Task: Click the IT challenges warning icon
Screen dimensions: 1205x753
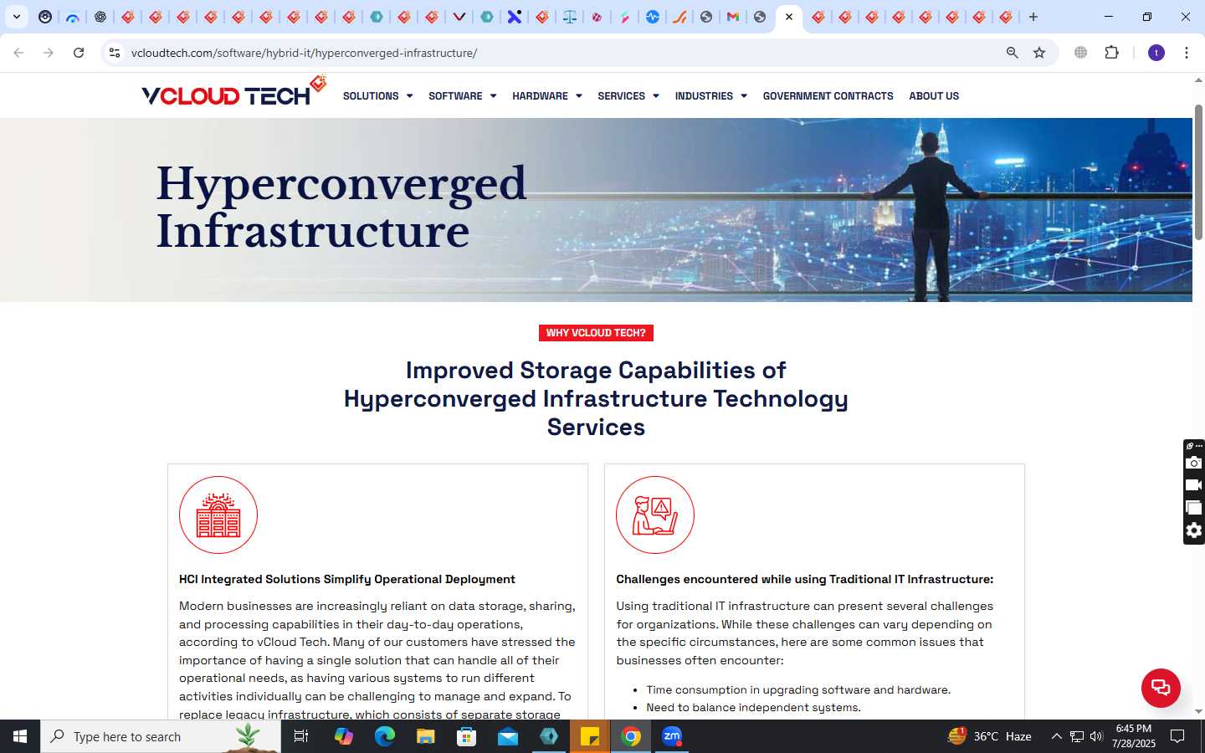Action: coord(655,515)
